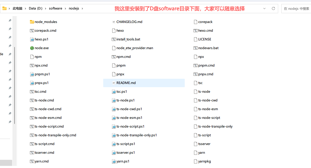Click the nodevars.bat batch file icon

point(196,48)
